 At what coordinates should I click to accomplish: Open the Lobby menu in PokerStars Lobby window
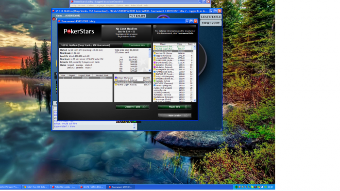click(x=73, y=5)
